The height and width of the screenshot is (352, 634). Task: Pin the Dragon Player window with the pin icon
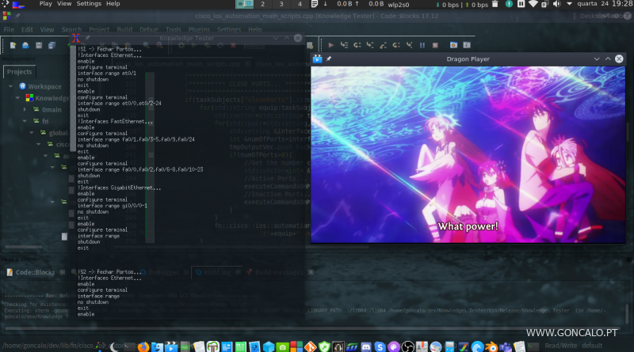pos(329,59)
